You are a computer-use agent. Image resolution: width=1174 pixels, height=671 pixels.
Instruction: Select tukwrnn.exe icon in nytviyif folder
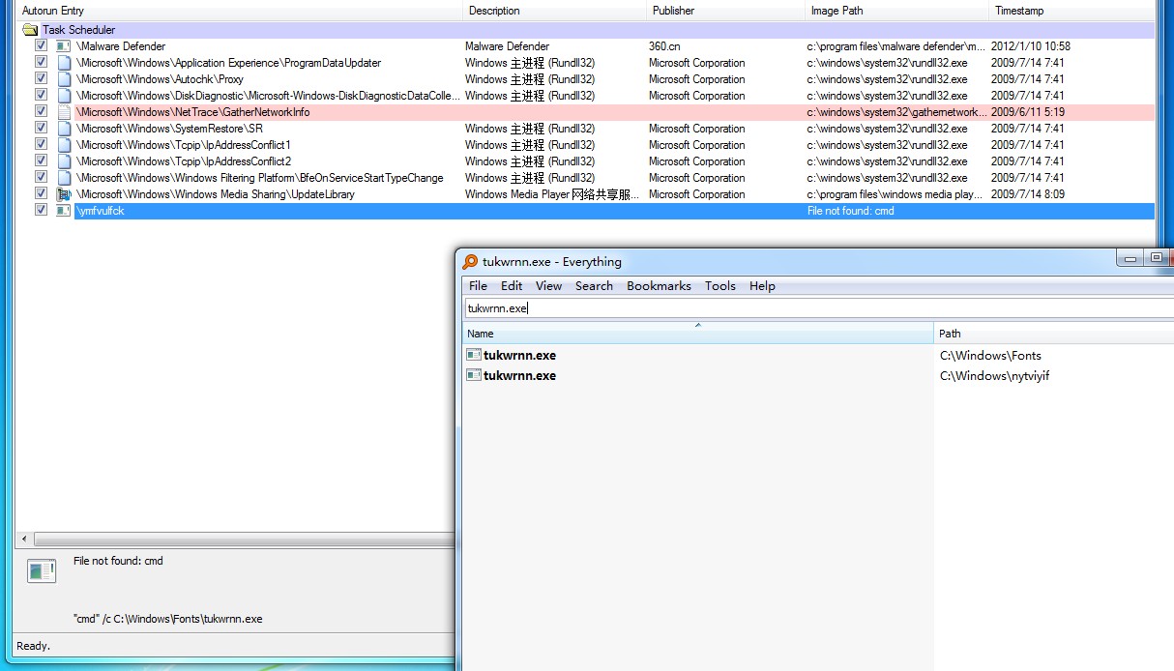474,375
